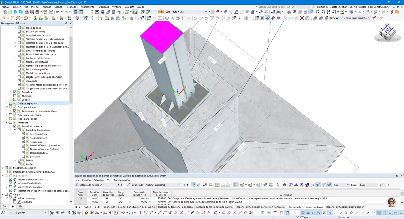This screenshot has width=404, height=219.
Task: Click the 'Ir a' menu in results panel
Action: click(x=77, y=180)
